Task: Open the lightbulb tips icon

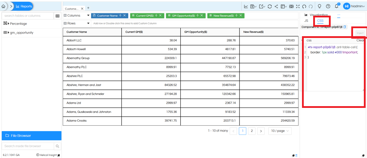Action: coord(319,6)
